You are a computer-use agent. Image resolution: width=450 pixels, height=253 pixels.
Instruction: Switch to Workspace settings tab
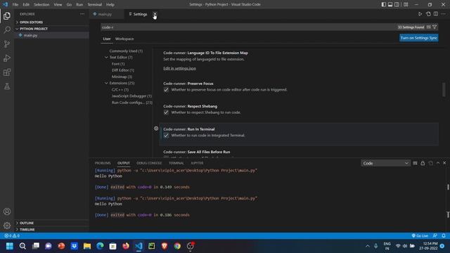click(124, 39)
